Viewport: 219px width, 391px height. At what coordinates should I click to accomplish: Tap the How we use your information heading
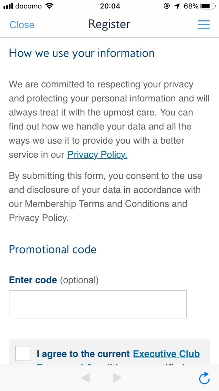pyautogui.click(x=82, y=53)
